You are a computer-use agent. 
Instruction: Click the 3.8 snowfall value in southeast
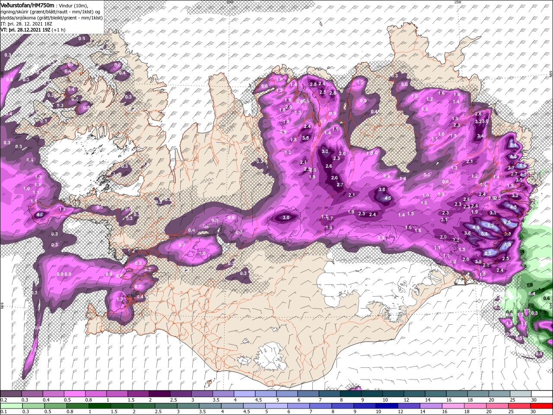click(478, 262)
